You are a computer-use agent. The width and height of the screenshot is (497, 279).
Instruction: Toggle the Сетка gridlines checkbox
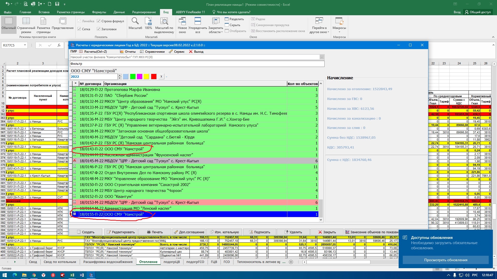(79, 29)
